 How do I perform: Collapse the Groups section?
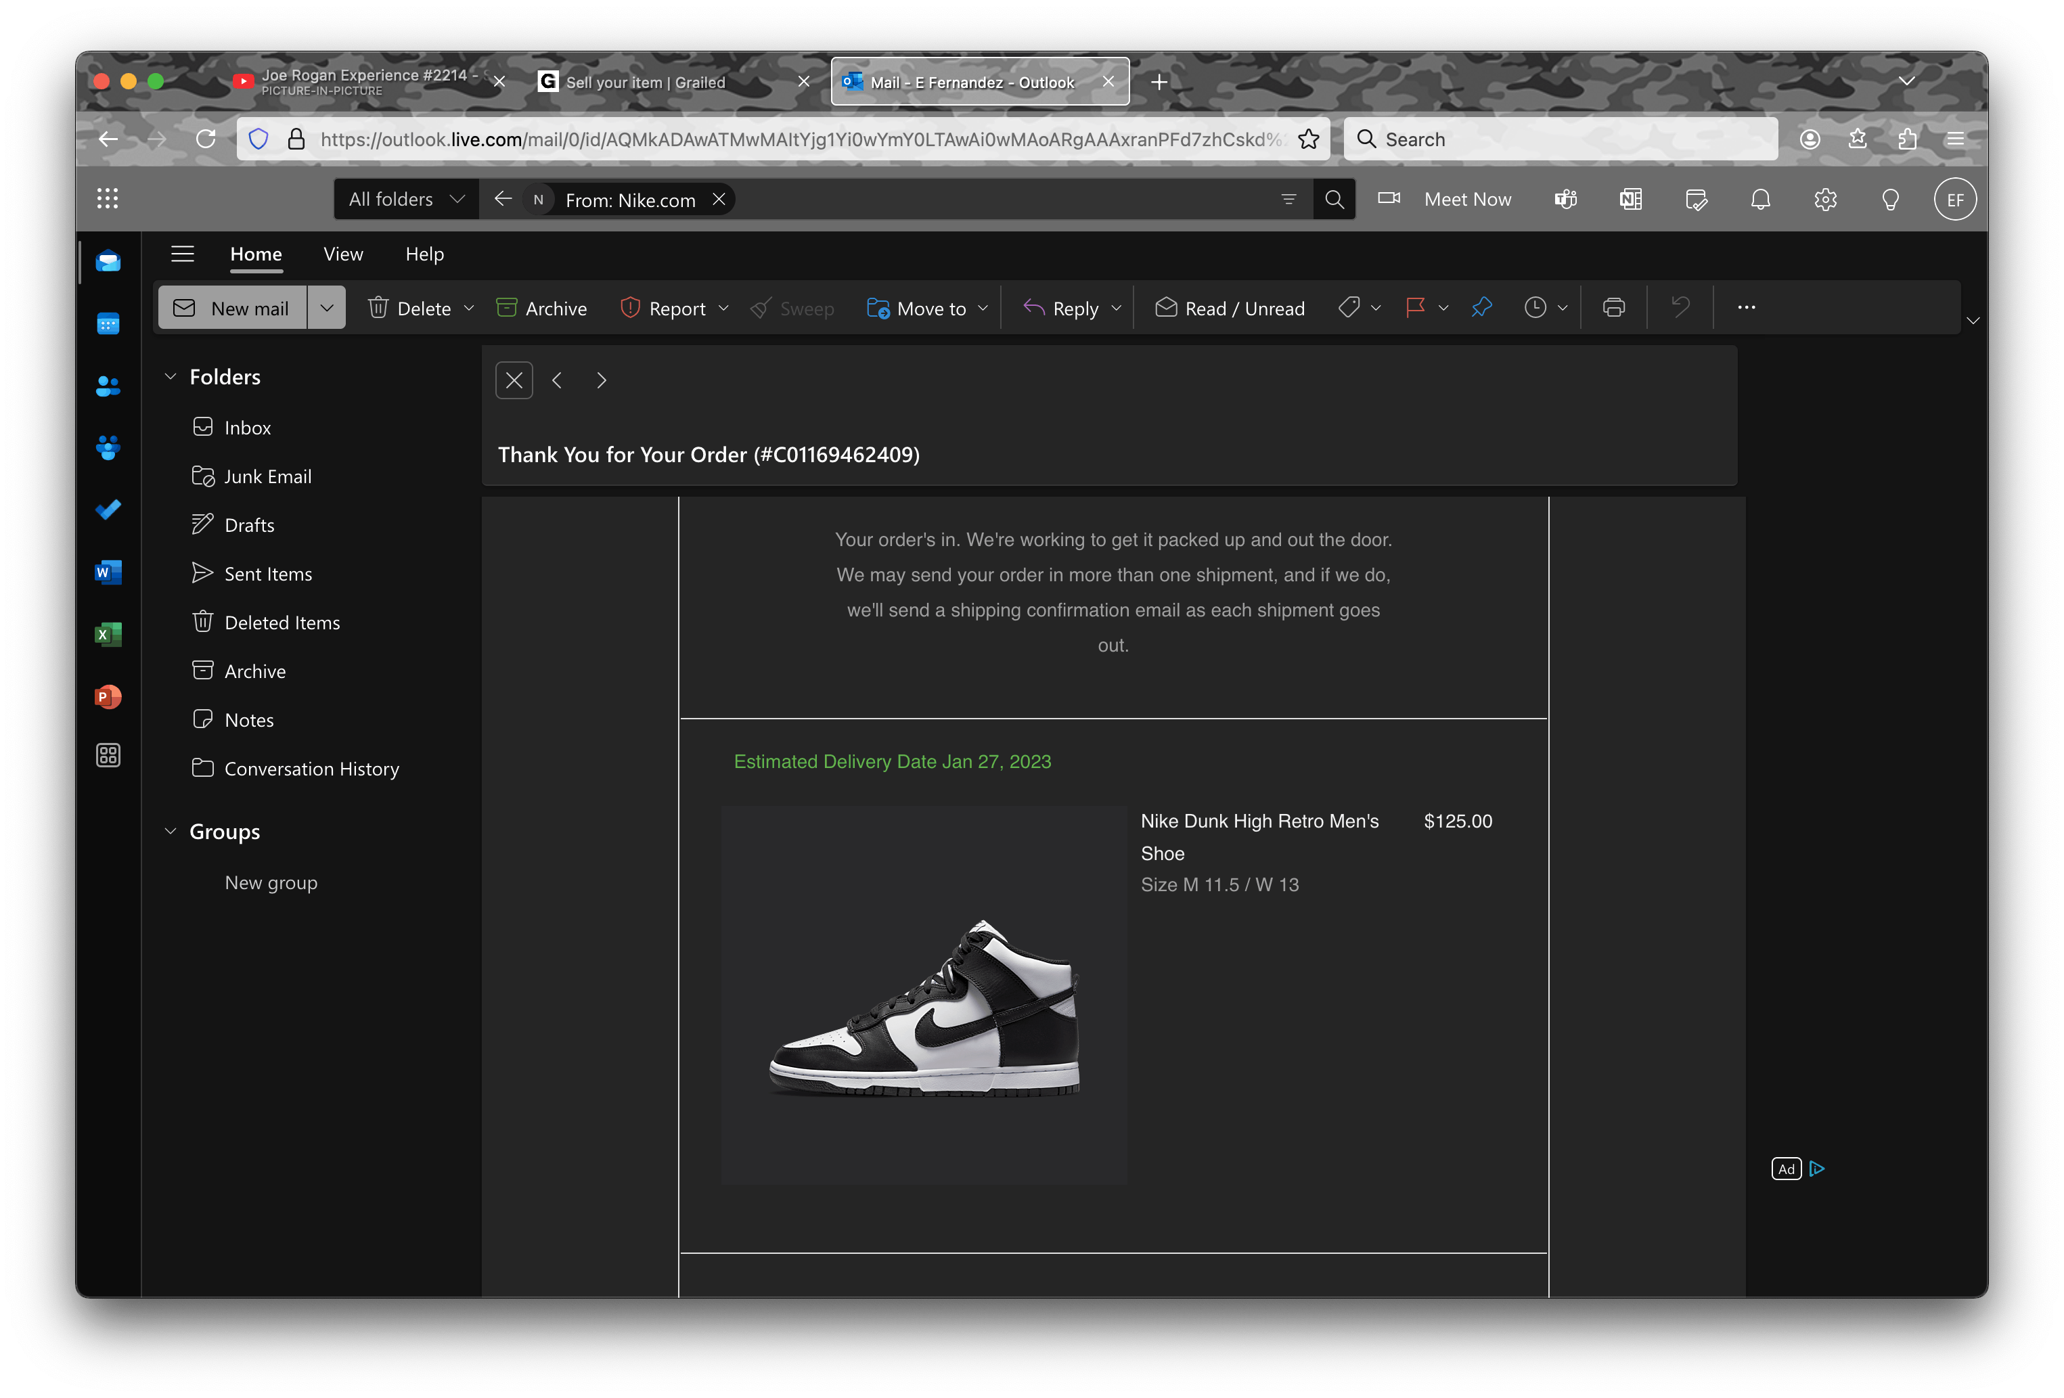point(171,832)
